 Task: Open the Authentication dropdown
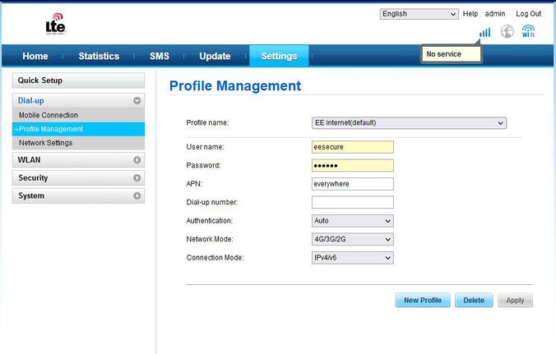[x=352, y=221]
